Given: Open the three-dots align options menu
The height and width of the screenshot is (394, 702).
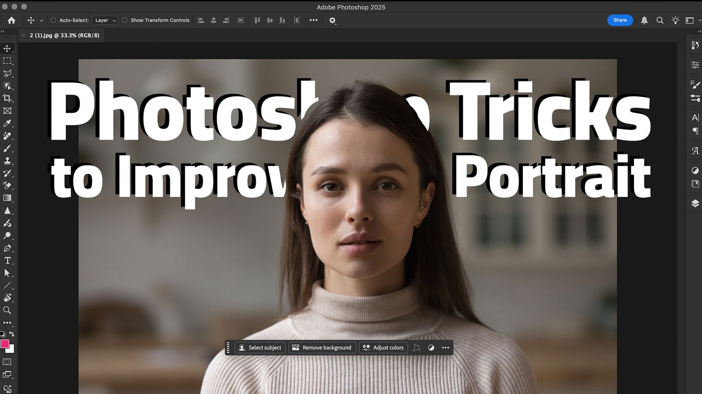Looking at the screenshot, I should pyautogui.click(x=313, y=20).
